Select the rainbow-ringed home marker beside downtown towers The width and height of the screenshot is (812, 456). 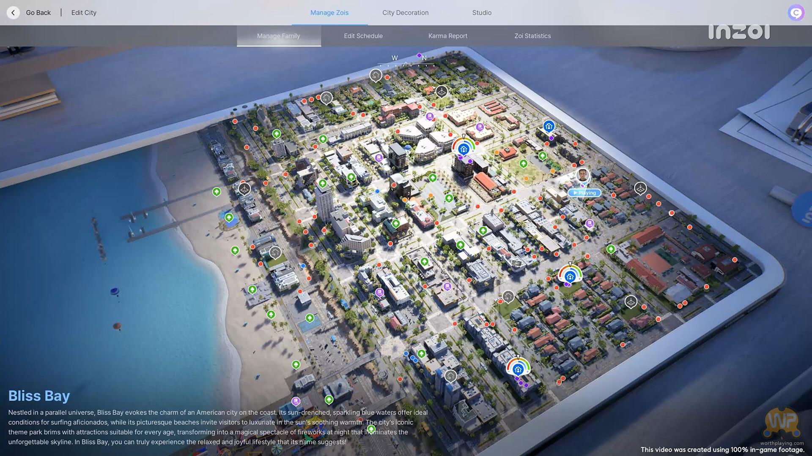click(464, 149)
